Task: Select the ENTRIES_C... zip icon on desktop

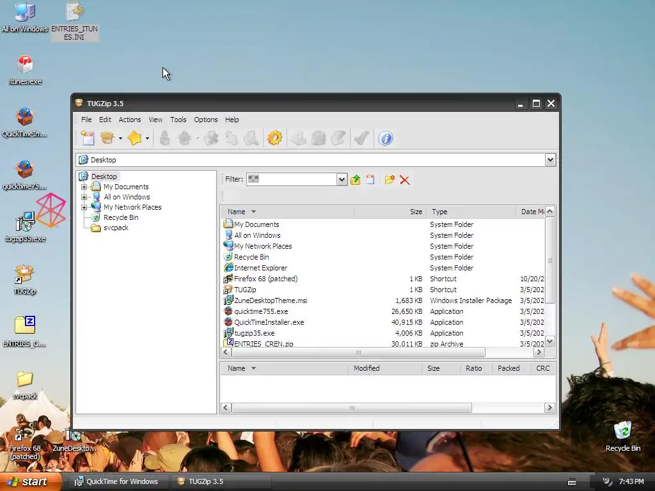Action: [25, 332]
